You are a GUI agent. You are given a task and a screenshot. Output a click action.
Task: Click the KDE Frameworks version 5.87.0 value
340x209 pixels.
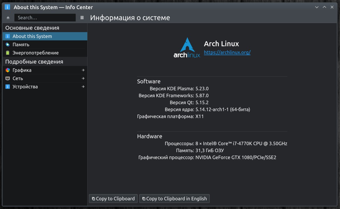click(202, 96)
